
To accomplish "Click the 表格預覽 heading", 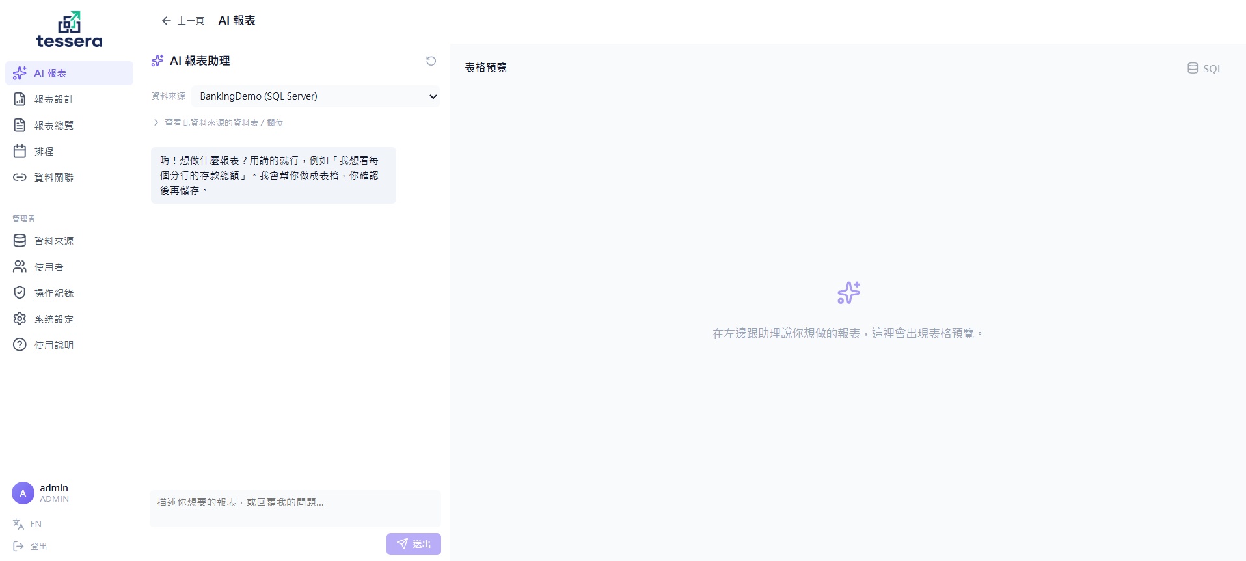I will tap(485, 68).
